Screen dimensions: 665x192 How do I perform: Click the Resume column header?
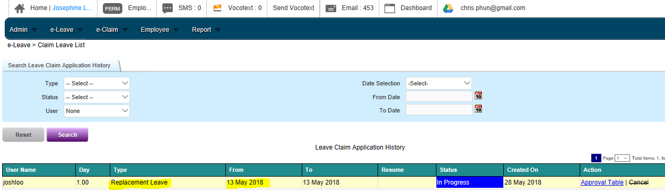coord(407,170)
